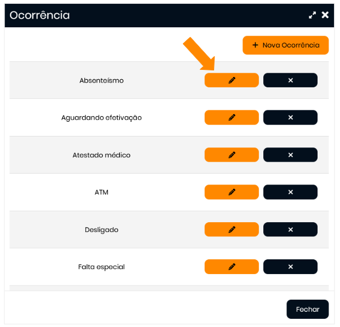The image size is (340, 327).
Task: Edit the Aguardando efetivação occurrence
Action: (232, 117)
